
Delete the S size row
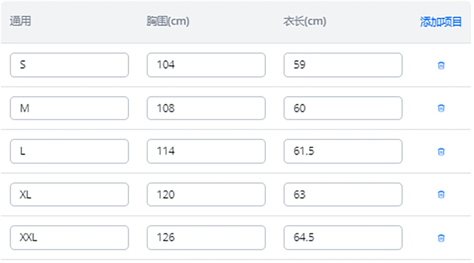441,65
